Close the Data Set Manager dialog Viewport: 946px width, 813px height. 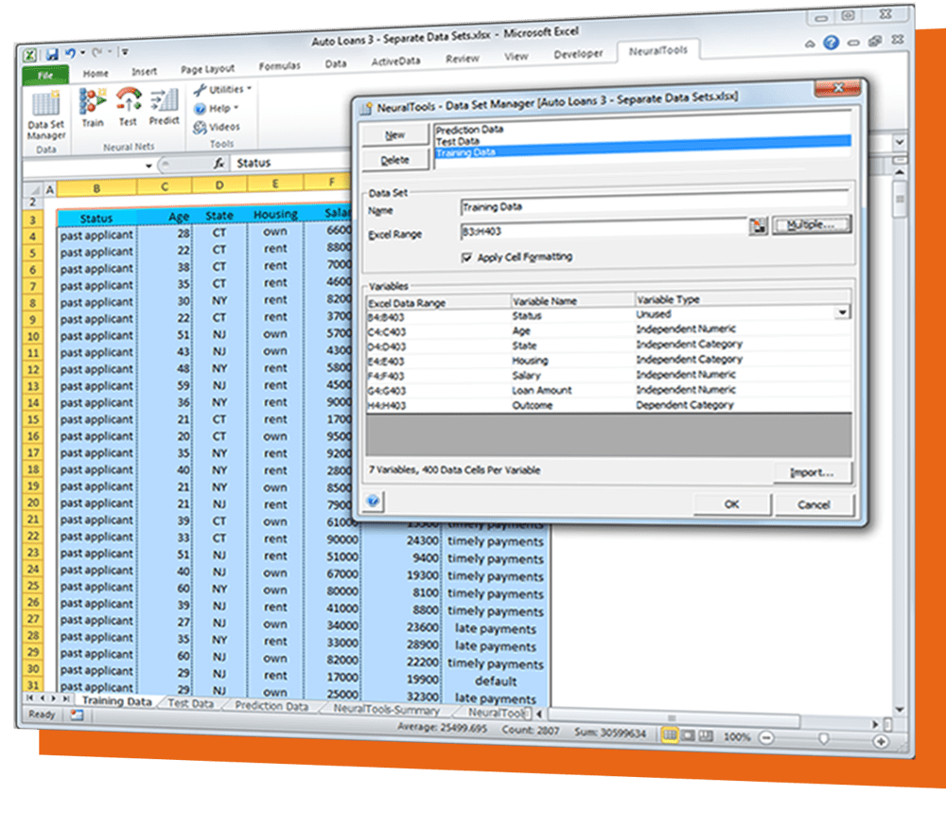point(838,88)
